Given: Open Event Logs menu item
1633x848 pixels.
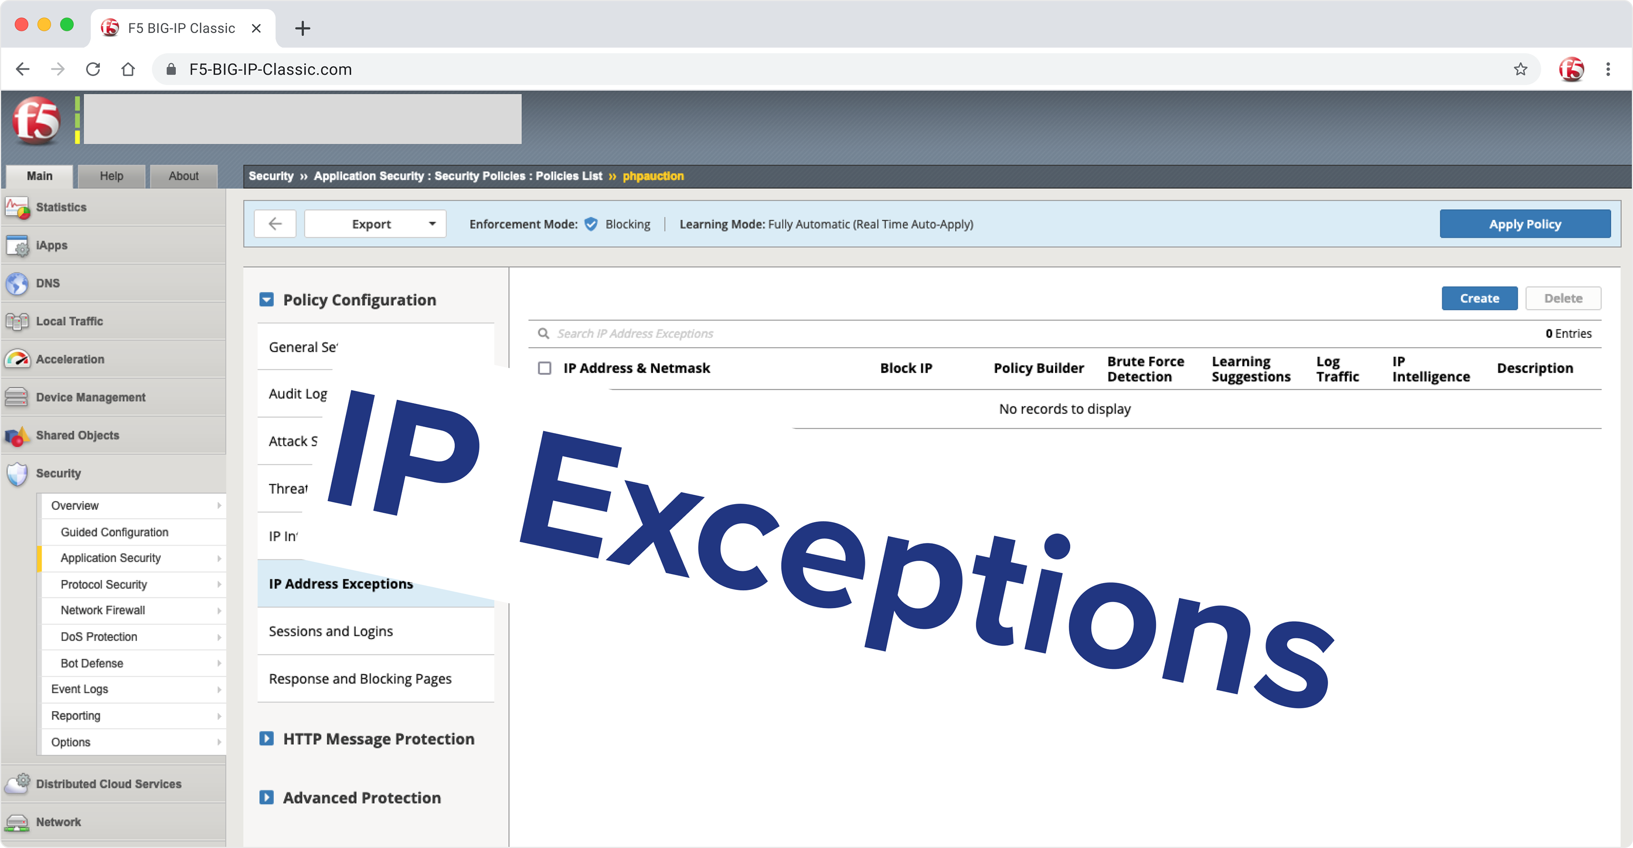Looking at the screenshot, I should [134, 689].
